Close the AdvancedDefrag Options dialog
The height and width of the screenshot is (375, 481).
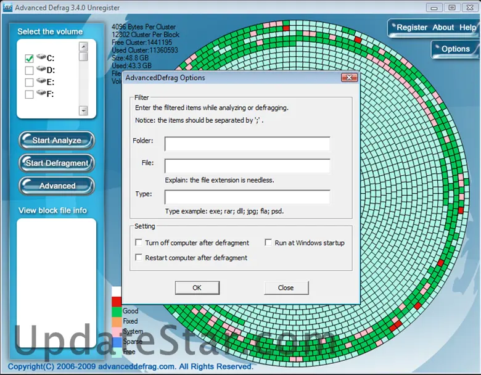(x=350, y=78)
